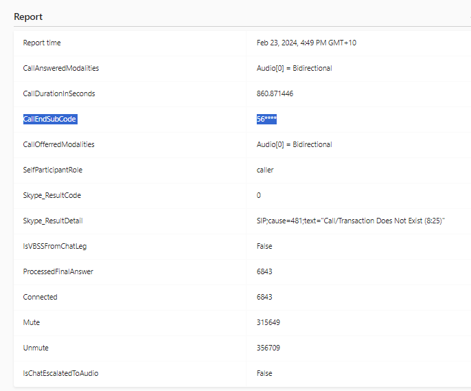
Task: Click the Feb 23, 2024 report time value
Action: point(306,43)
